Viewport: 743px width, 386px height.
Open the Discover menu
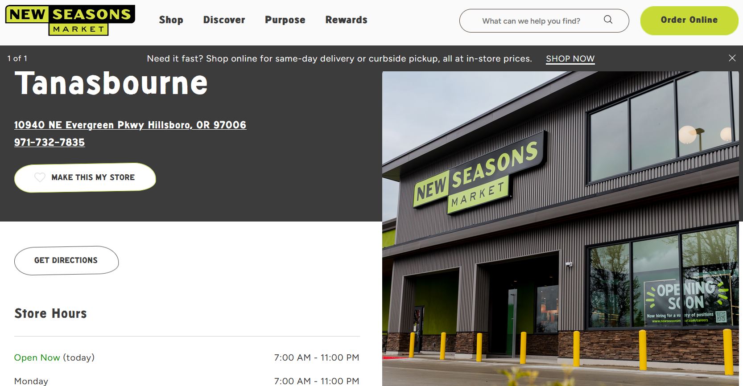[x=224, y=20]
